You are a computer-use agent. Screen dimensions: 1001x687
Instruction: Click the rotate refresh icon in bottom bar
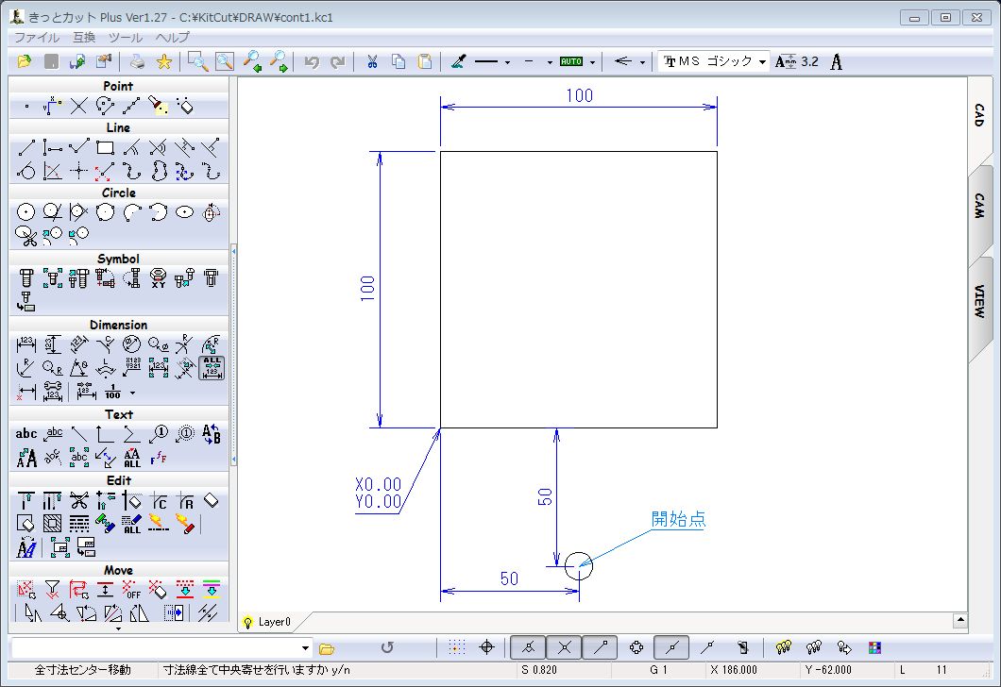[387, 647]
